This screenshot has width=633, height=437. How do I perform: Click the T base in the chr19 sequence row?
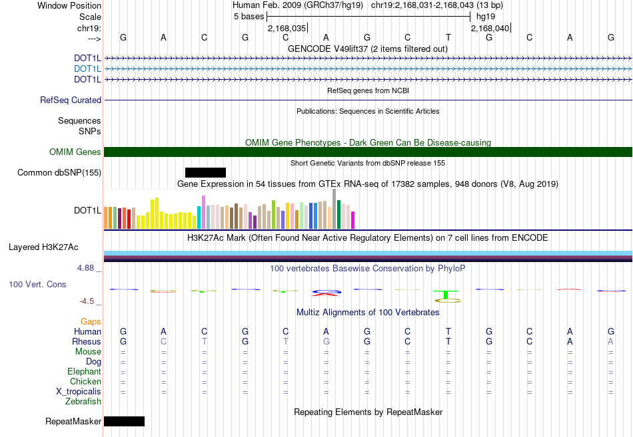(x=448, y=37)
